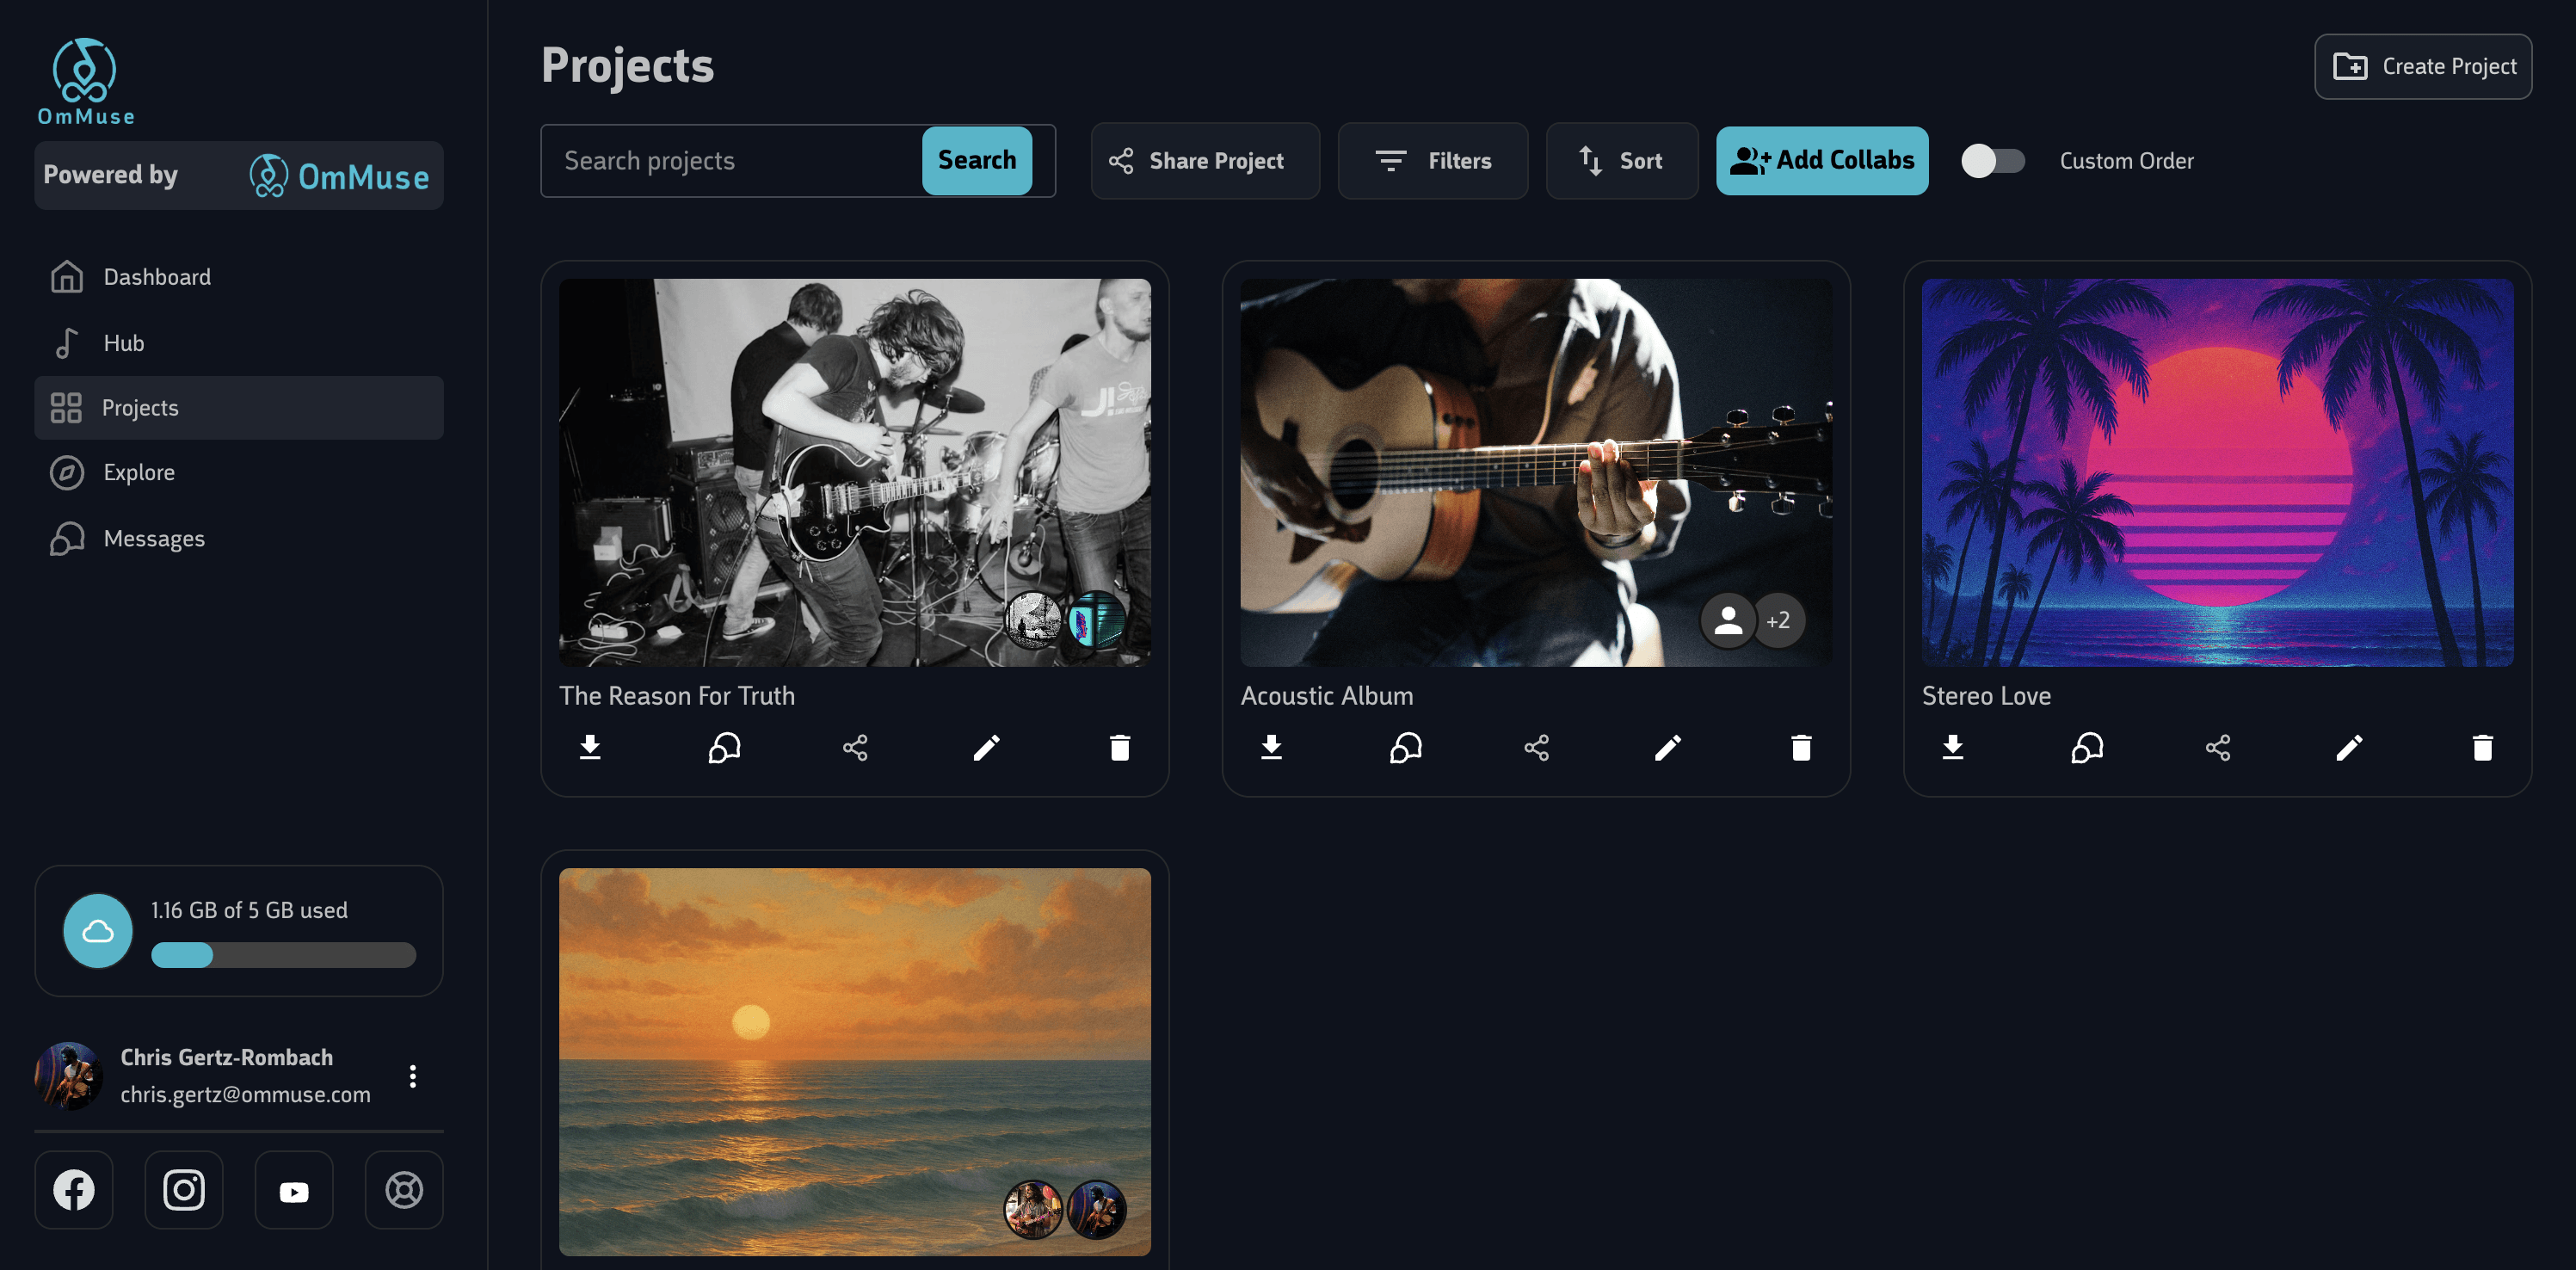This screenshot has width=2576, height=1270.
Task: Click the Add Collabs button
Action: (1821, 161)
